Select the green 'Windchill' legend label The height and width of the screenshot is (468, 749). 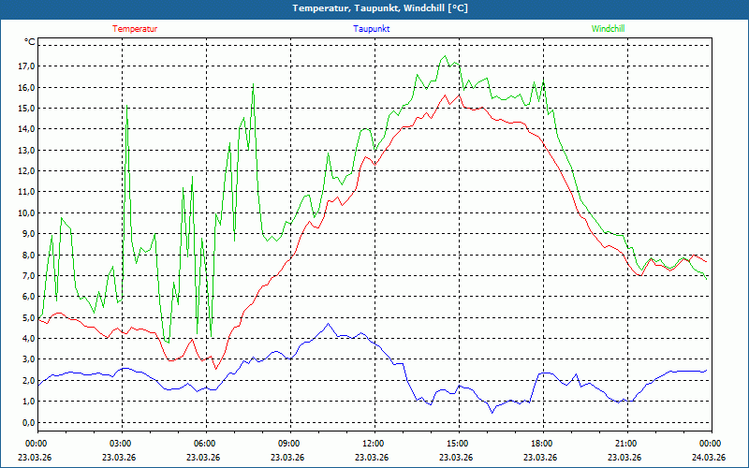coord(608,29)
